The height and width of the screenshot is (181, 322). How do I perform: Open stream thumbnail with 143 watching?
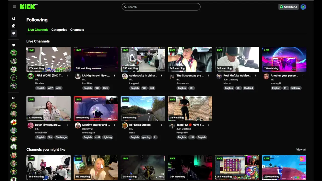pos(237,59)
